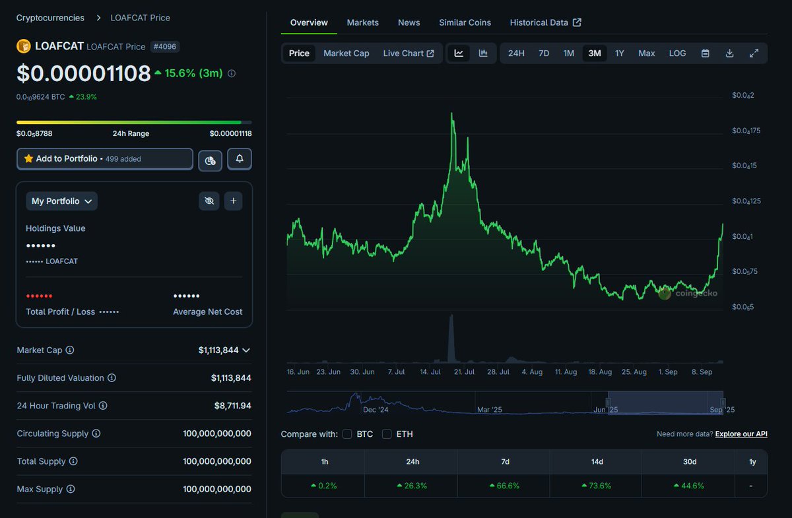The image size is (792, 518).
Task: Click the Add to Portfolio button
Action: click(x=105, y=159)
